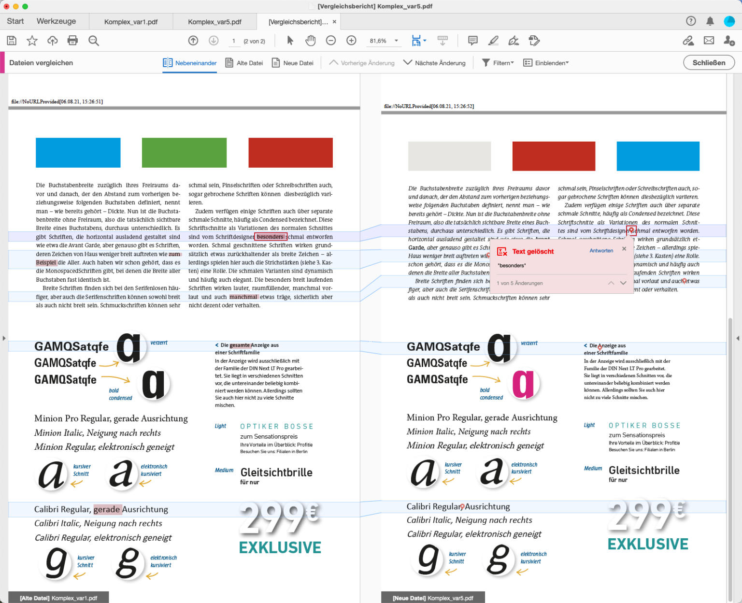
Task: Print the comparison report
Action: 72,41
